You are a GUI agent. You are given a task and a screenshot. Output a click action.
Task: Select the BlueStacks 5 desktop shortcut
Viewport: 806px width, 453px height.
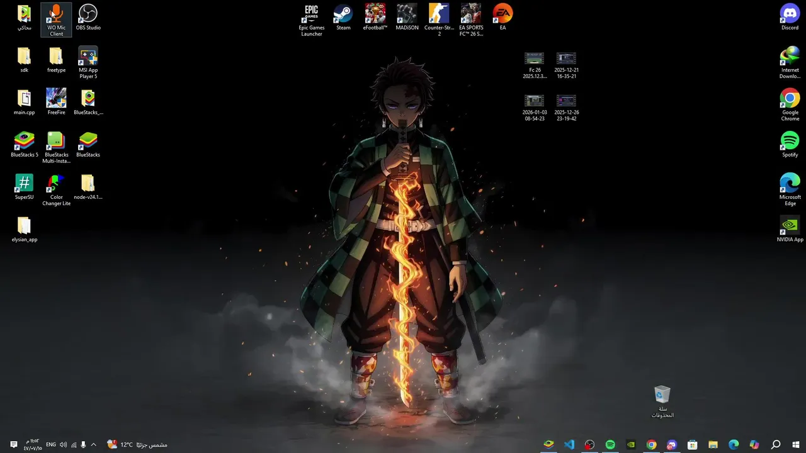click(x=24, y=144)
